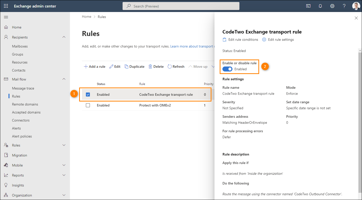362x200 pixels.
Task: Click Rules in the breadcrumb
Action: pyautogui.click(x=102, y=17)
